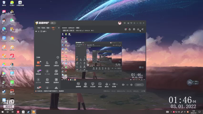The height and width of the screenshot is (114, 203).
Task: Select the 全屏 1 source row
Action: [x=47, y=31]
